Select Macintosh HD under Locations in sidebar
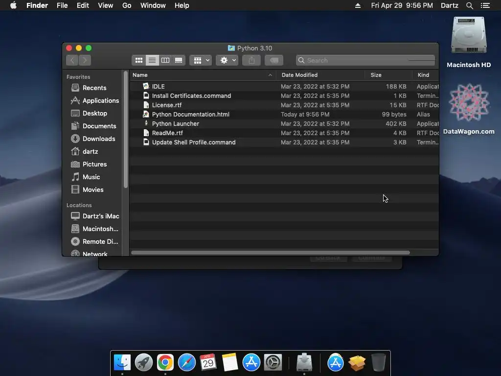Image resolution: width=501 pixels, height=376 pixels. pyautogui.click(x=94, y=229)
